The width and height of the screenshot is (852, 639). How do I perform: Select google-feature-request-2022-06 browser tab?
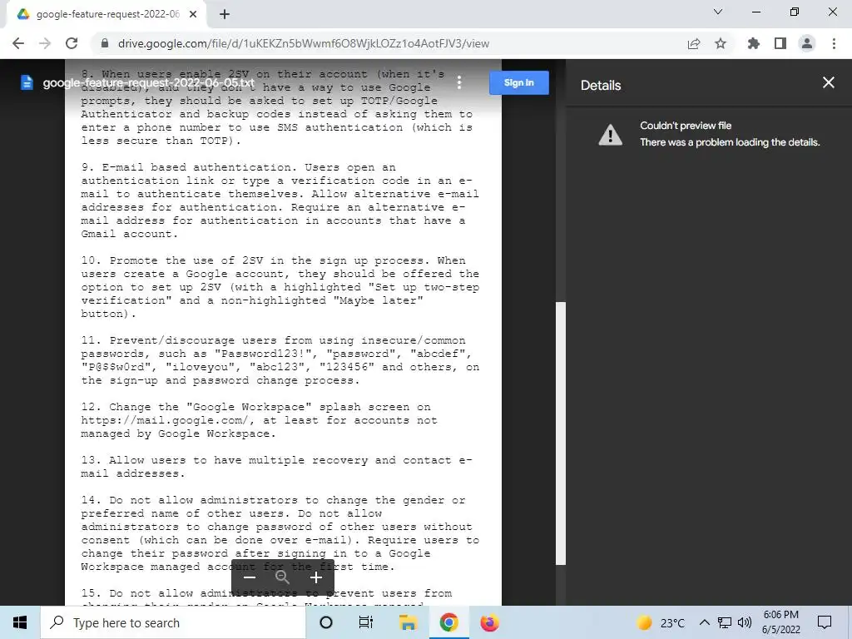[x=106, y=15]
